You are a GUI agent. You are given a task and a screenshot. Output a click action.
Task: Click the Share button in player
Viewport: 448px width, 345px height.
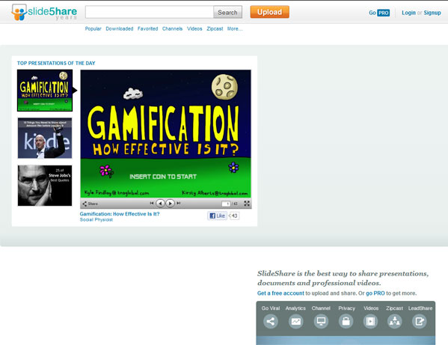click(x=90, y=204)
